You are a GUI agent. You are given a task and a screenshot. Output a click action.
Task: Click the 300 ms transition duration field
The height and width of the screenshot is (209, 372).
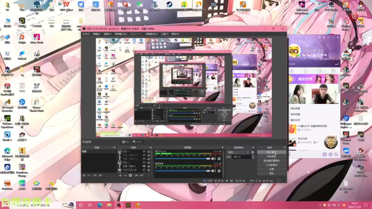(x=241, y=157)
